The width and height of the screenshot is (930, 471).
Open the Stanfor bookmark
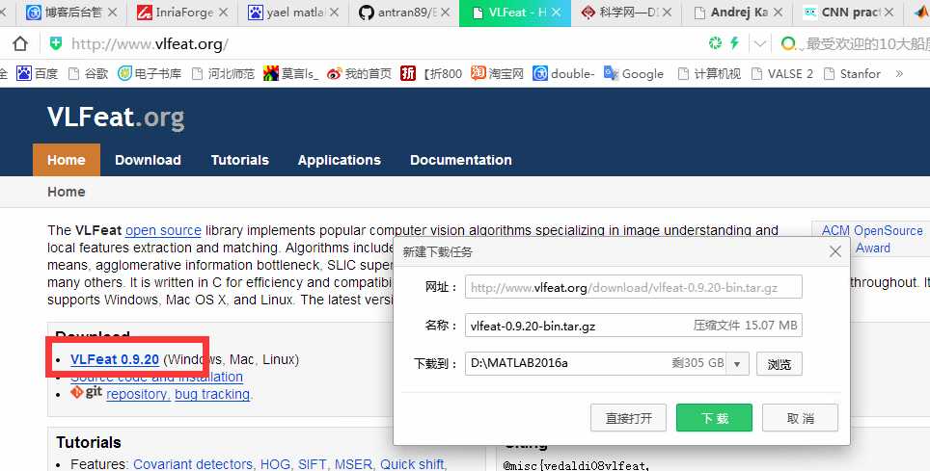click(x=852, y=73)
